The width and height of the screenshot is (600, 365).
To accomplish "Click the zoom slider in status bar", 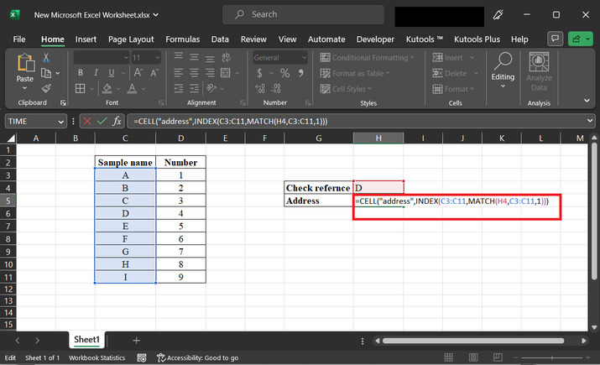I will click(x=552, y=357).
